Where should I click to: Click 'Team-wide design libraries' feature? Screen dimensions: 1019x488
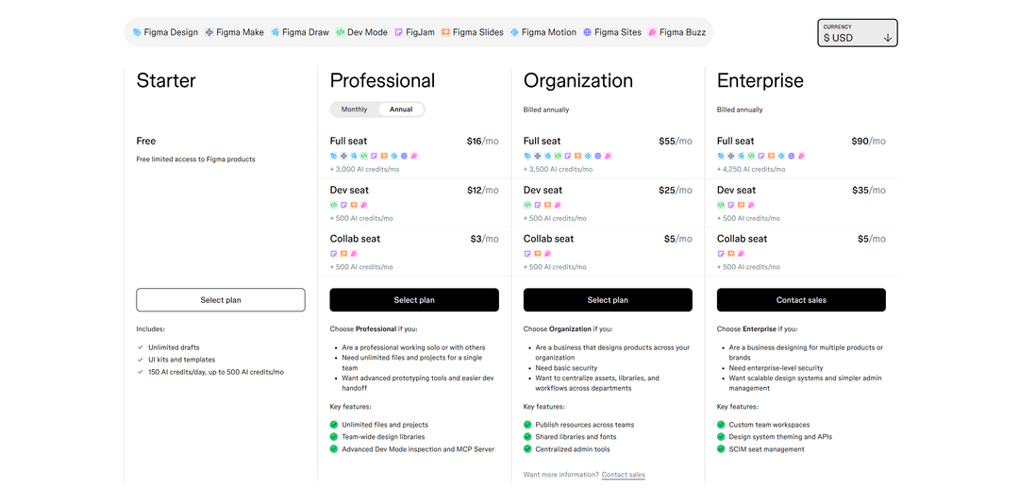click(x=383, y=437)
